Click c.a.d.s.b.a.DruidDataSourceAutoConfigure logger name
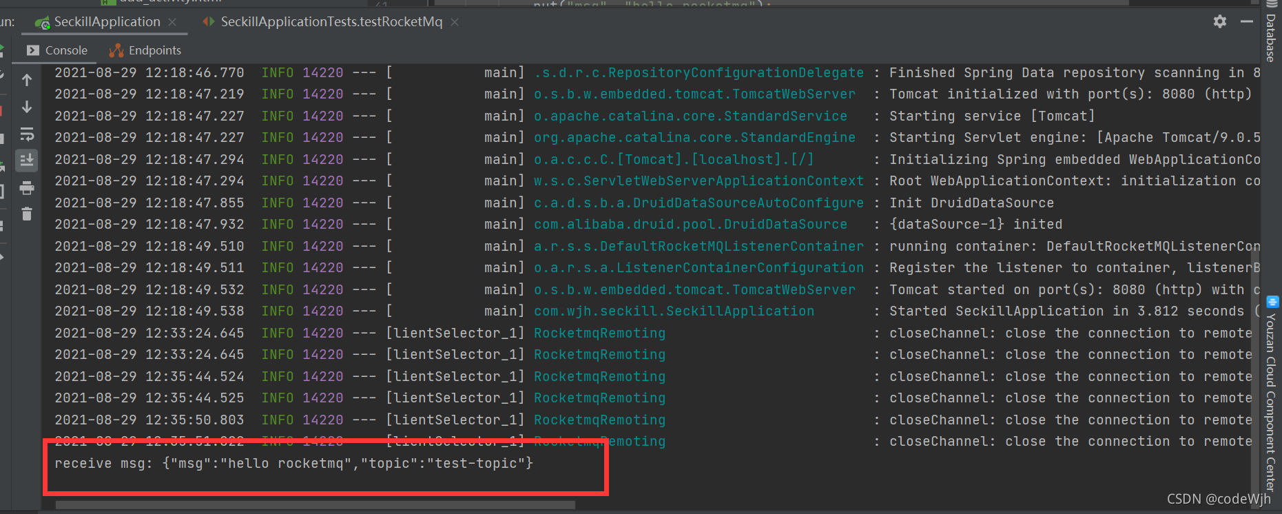The width and height of the screenshot is (1282, 514). click(x=699, y=203)
